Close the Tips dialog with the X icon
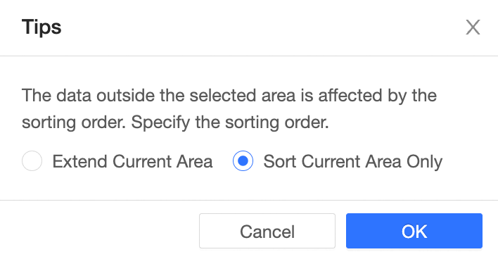This screenshot has height=259, width=498. [473, 27]
